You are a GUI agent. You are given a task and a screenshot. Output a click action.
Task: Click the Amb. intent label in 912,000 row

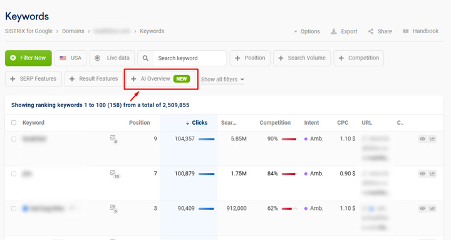pos(317,208)
